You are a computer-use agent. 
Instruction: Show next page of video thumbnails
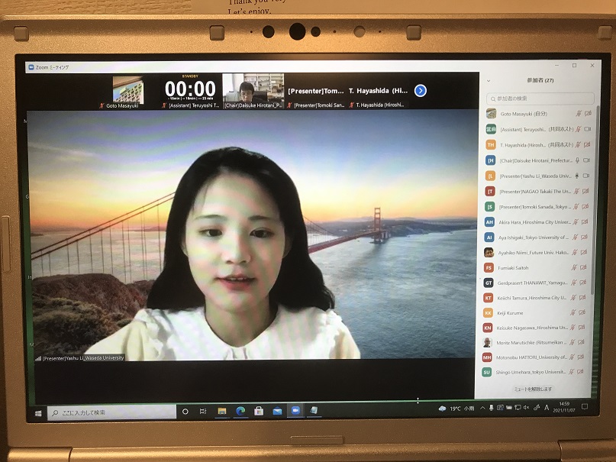coord(421,91)
